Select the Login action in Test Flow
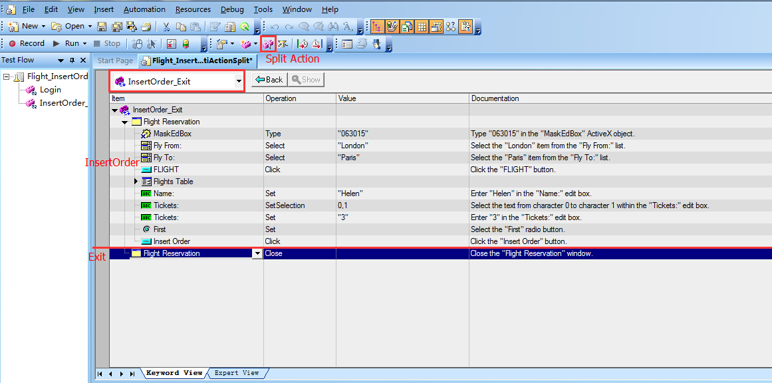Image resolution: width=772 pixels, height=383 pixels. 50,90
